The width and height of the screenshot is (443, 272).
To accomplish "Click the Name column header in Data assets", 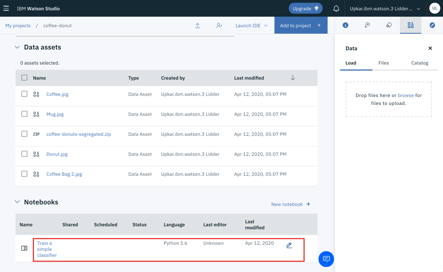I will 39,78.
